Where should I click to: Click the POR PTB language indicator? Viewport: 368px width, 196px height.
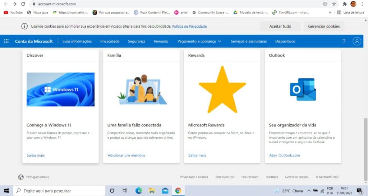click(x=330, y=191)
